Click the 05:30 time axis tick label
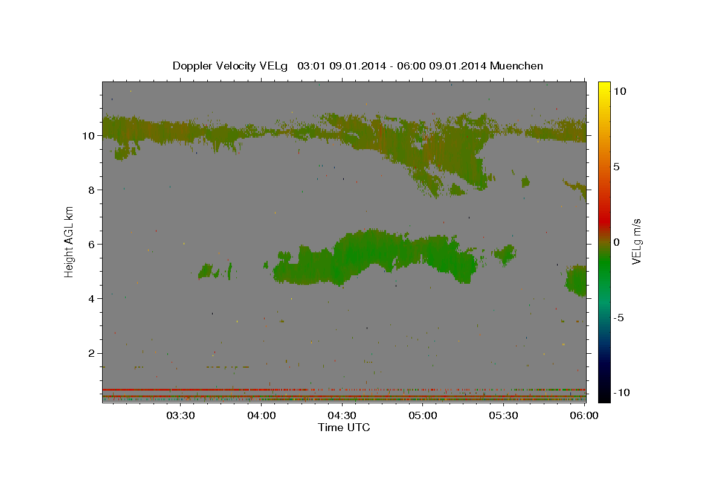725x483 pixels. pyautogui.click(x=504, y=415)
